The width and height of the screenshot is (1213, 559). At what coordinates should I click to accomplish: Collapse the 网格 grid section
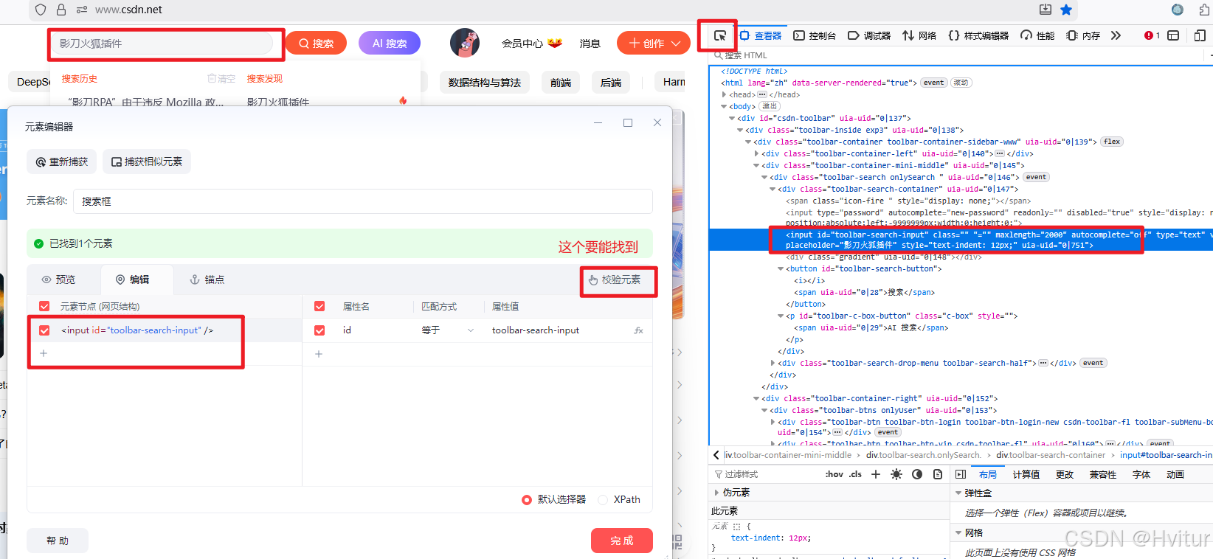pos(958,532)
